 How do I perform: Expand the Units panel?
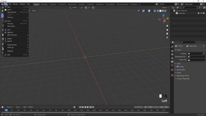[x=178, y=64]
